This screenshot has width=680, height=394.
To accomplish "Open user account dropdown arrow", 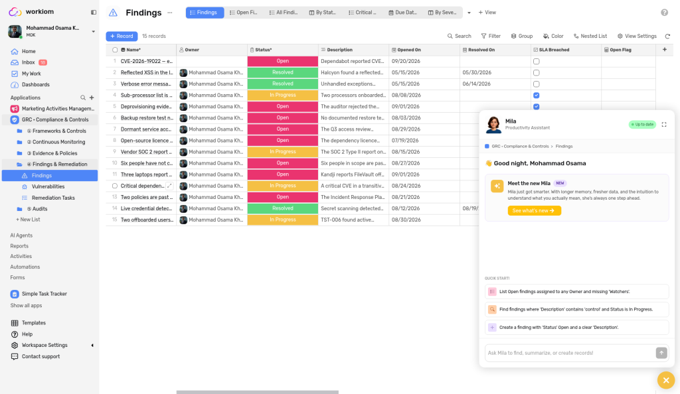I will pyautogui.click(x=93, y=32).
